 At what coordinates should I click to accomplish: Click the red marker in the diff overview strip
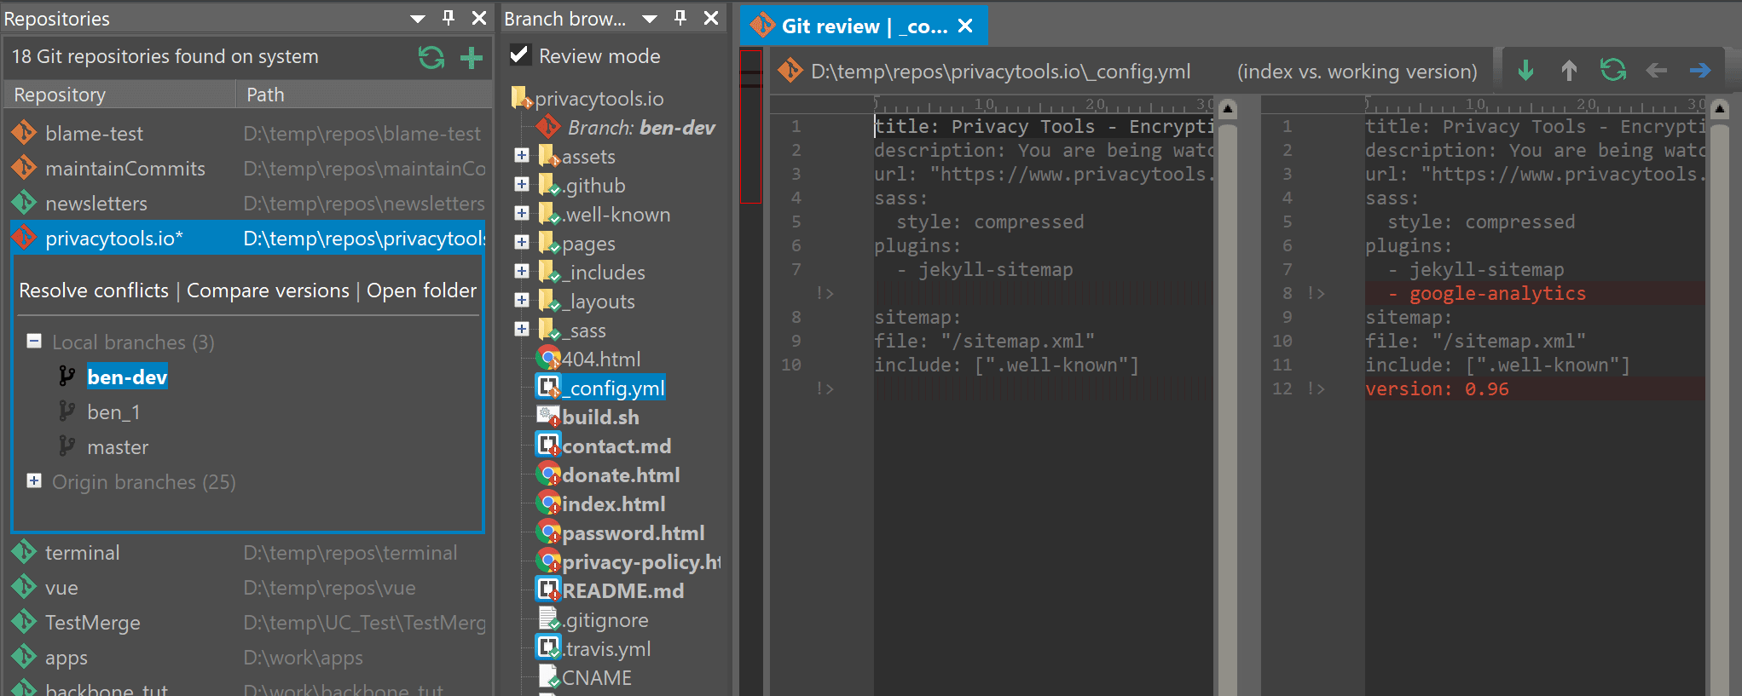[x=750, y=127]
